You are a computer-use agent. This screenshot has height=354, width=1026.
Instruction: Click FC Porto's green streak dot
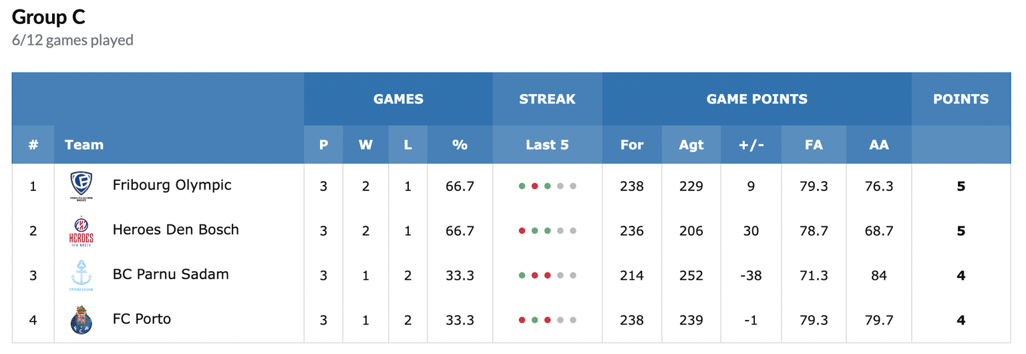(534, 320)
